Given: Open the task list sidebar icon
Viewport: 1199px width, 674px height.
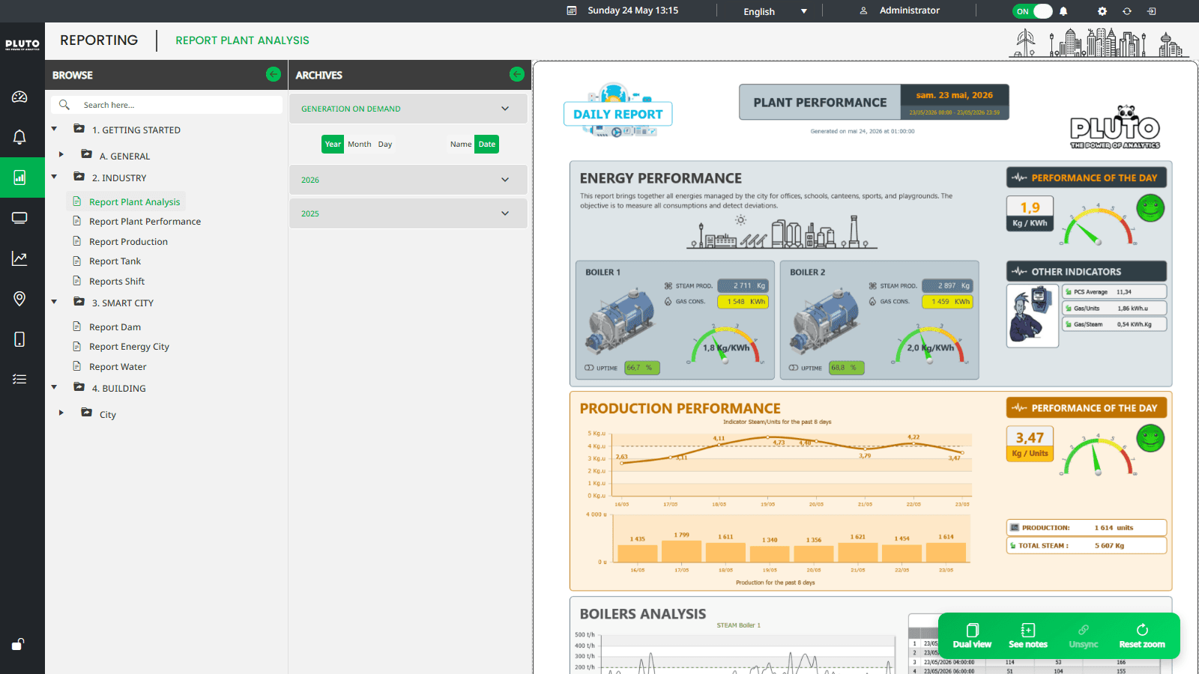Looking at the screenshot, I should click(x=19, y=379).
